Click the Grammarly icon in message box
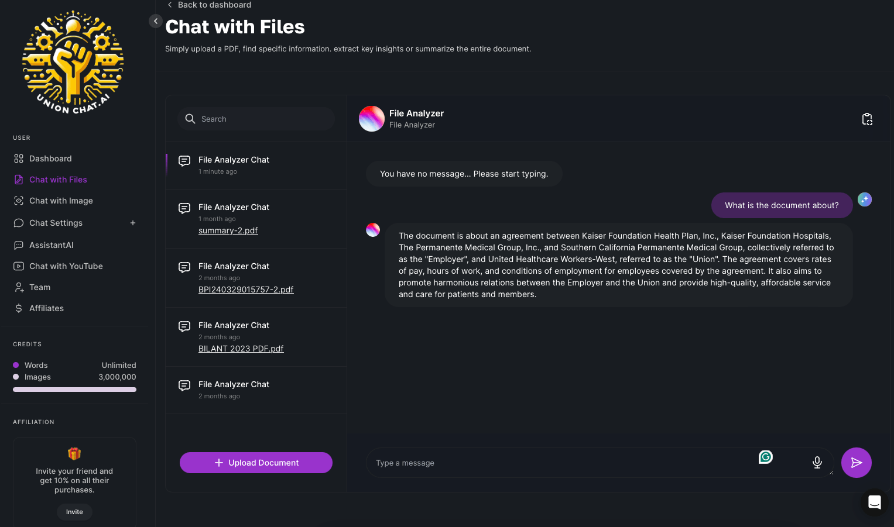The width and height of the screenshot is (894, 527). tap(766, 457)
